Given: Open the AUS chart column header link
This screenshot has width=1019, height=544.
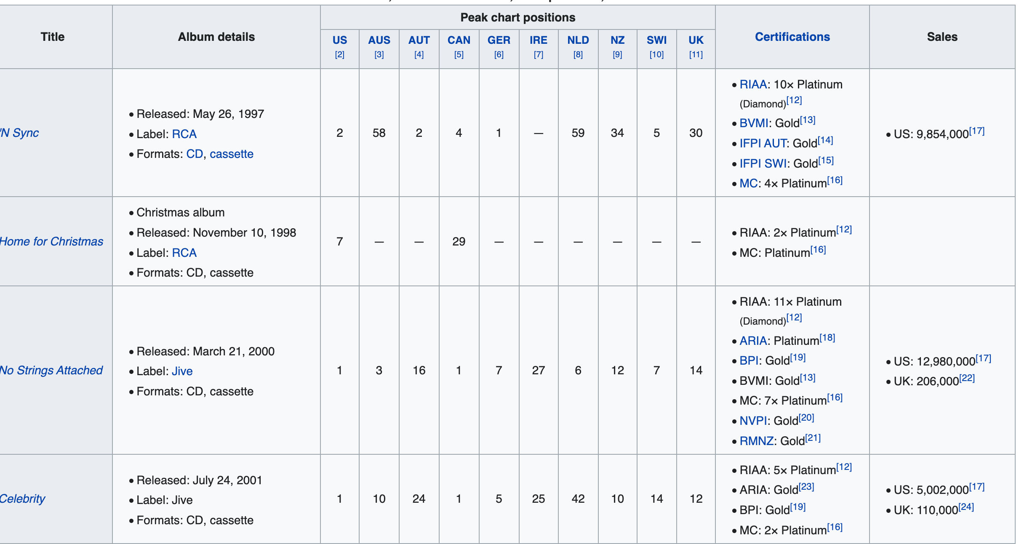Looking at the screenshot, I should [379, 40].
